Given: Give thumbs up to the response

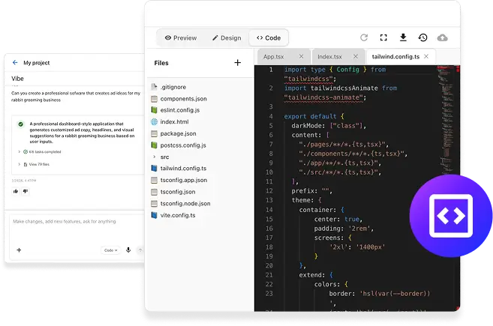Looking at the screenshot, I should (16, 191).
